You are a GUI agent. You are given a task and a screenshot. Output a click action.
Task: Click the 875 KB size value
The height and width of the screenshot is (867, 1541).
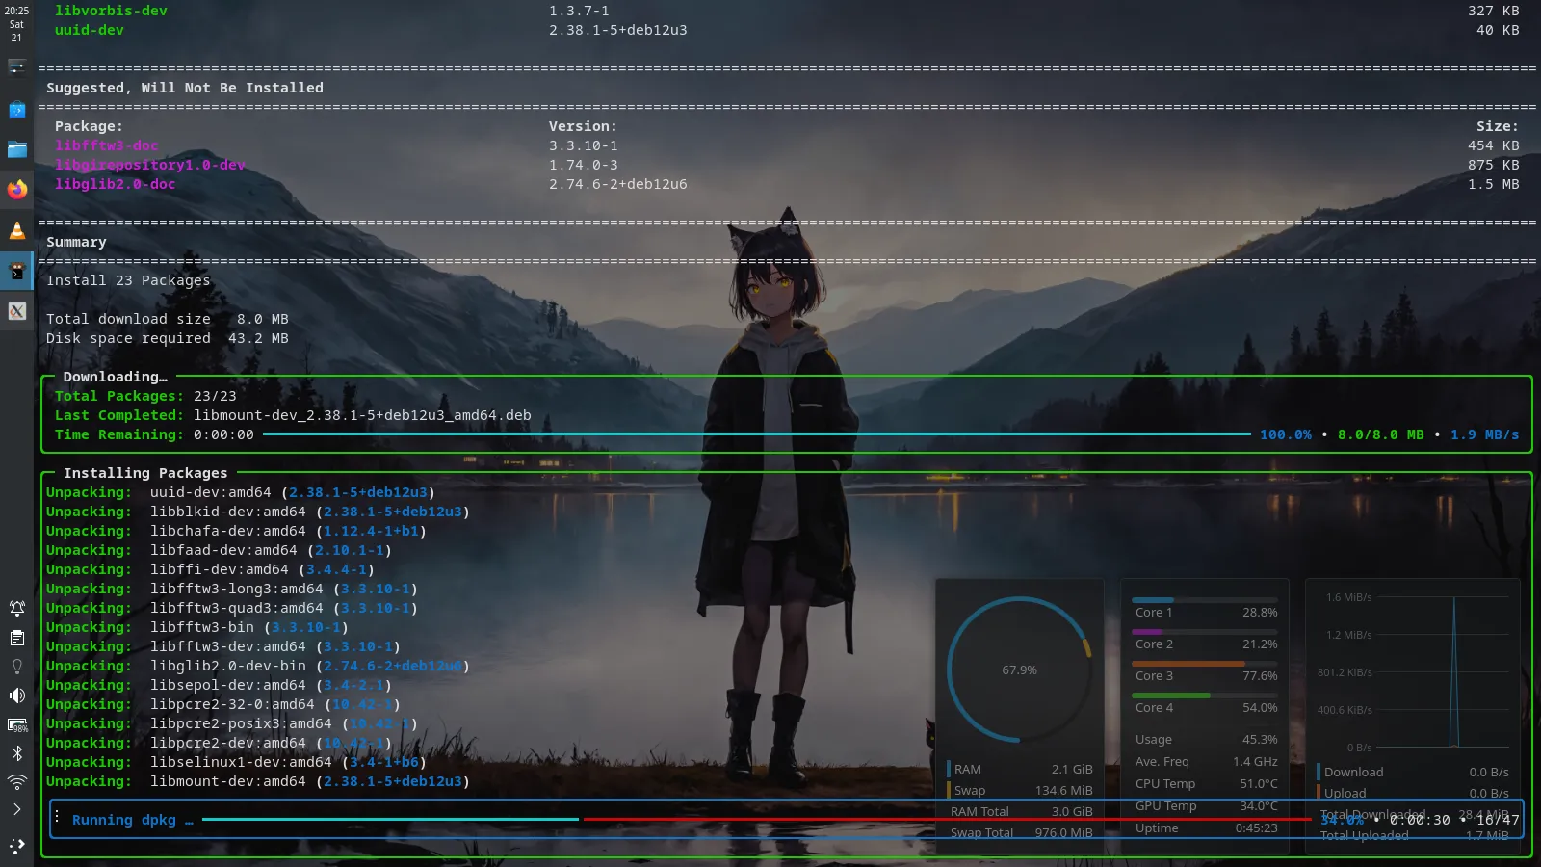[x=1494, y=165]
